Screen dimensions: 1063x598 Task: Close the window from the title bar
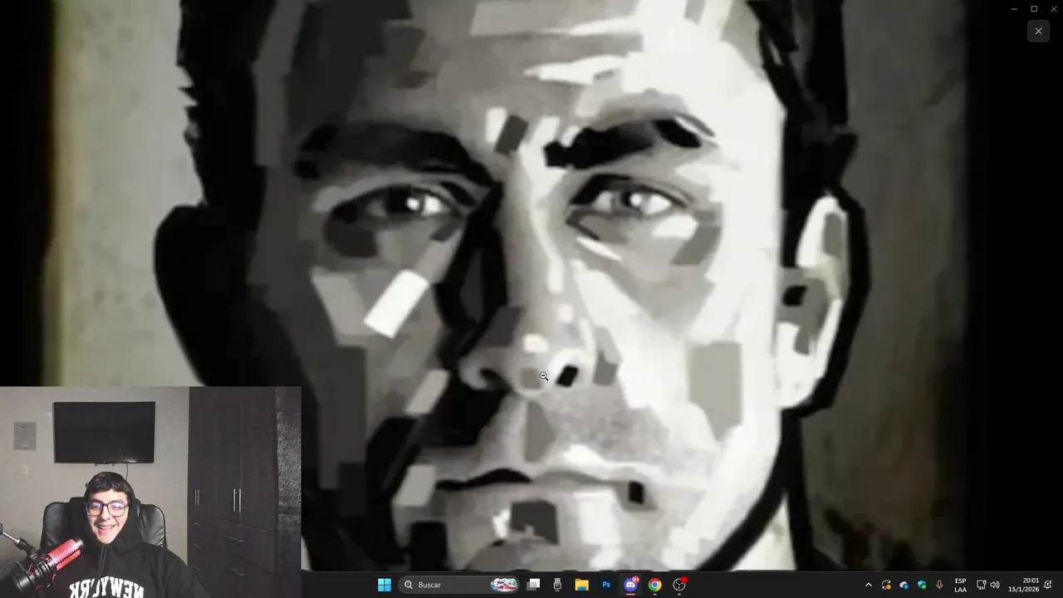(x=1053, y=9)
